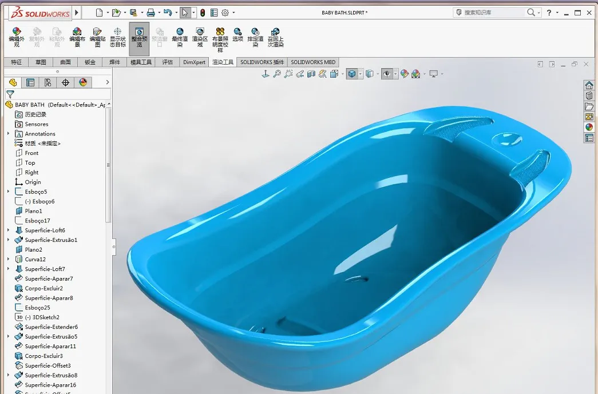Expand Superficie-Extrusão5 in the tree
This screenshot has width=598, height=394.
tap(9, 336)
